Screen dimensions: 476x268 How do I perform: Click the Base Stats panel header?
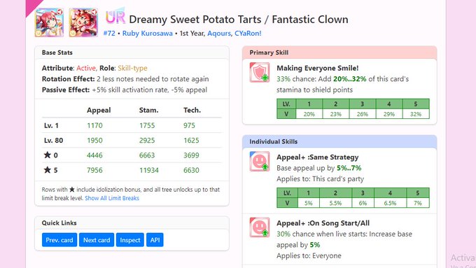132,52
